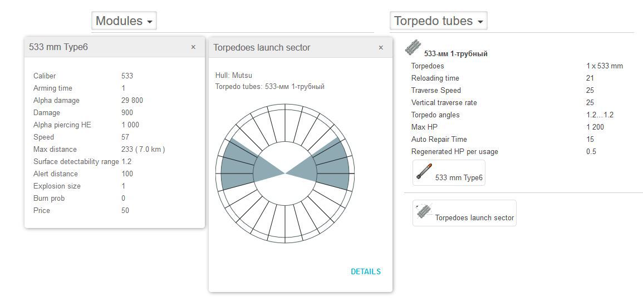Close the 533 mm Type6 panel
This screenshot has height=302, width=643.
coord(193,47)
